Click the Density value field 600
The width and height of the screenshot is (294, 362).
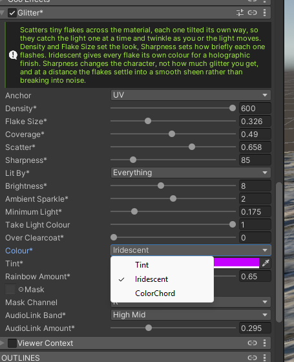(255, 109)
